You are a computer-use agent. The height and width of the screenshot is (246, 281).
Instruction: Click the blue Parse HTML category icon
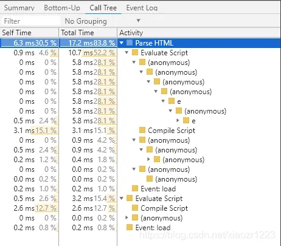130,43
